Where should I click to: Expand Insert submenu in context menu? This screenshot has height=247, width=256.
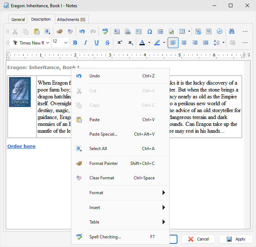pyautogui.click(x=120, y=207)
